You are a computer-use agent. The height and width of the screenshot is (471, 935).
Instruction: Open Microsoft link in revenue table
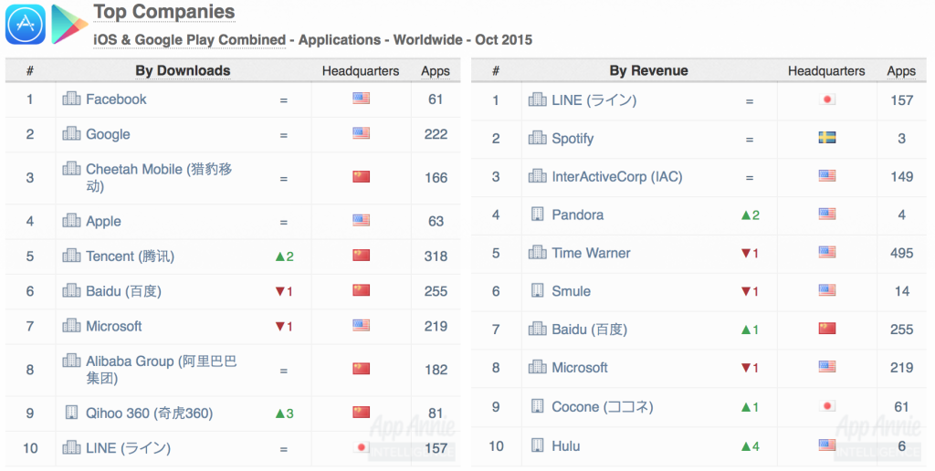tap(580, 367)
